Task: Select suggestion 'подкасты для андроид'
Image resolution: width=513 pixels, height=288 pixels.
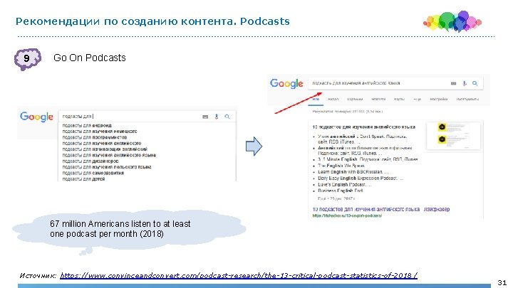Action: click(87, 125)
